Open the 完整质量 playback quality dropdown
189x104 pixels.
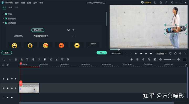(x=161, y=54)
